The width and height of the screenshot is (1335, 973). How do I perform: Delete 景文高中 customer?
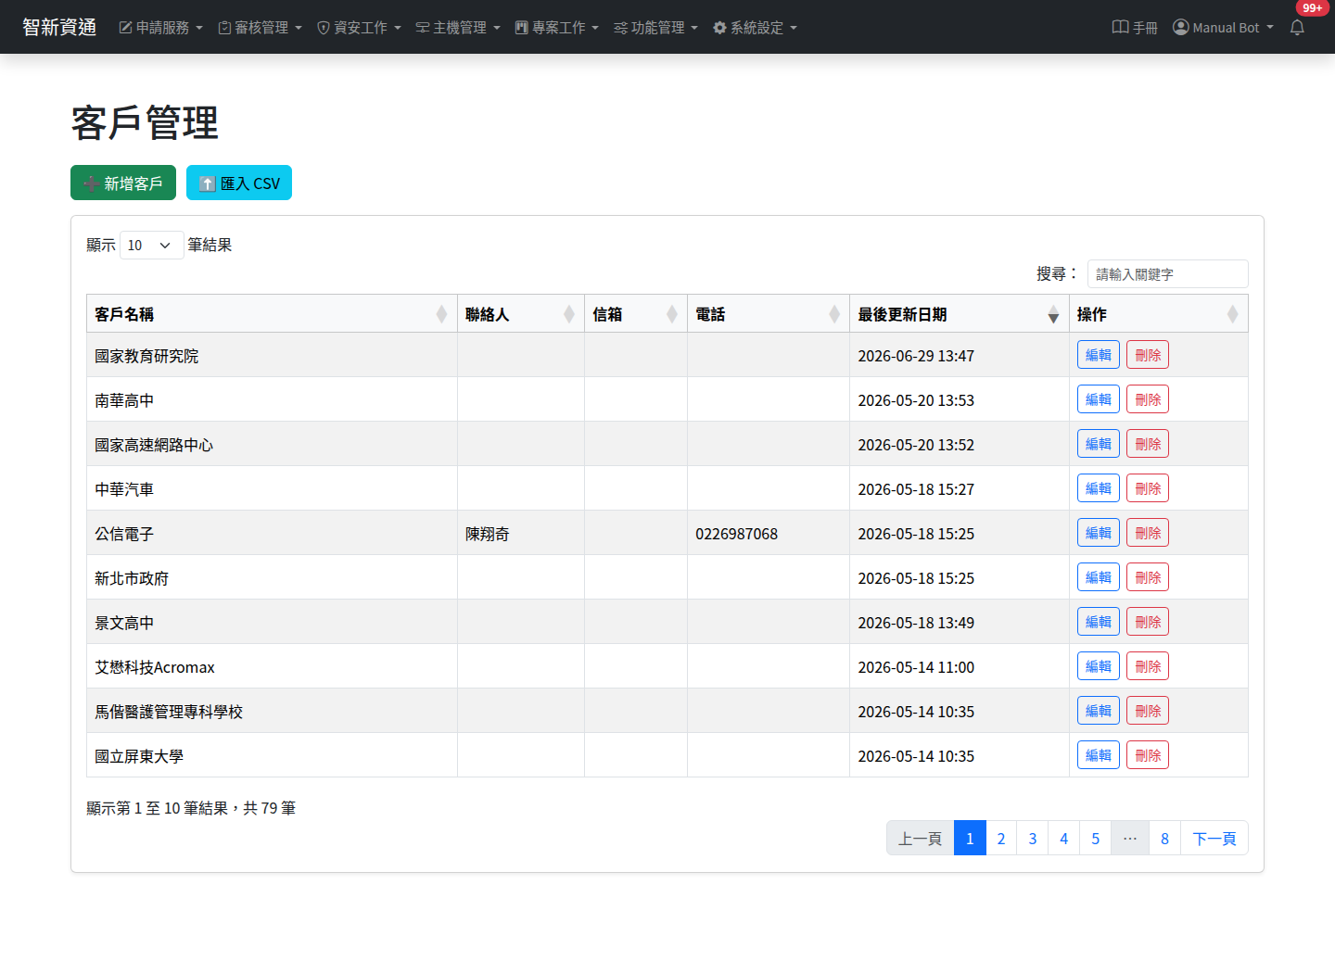point(1148,622)
